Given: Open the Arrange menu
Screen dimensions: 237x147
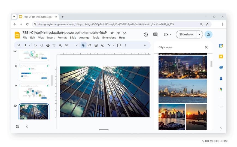Looking at the screenshot, I should click(84, 38).
